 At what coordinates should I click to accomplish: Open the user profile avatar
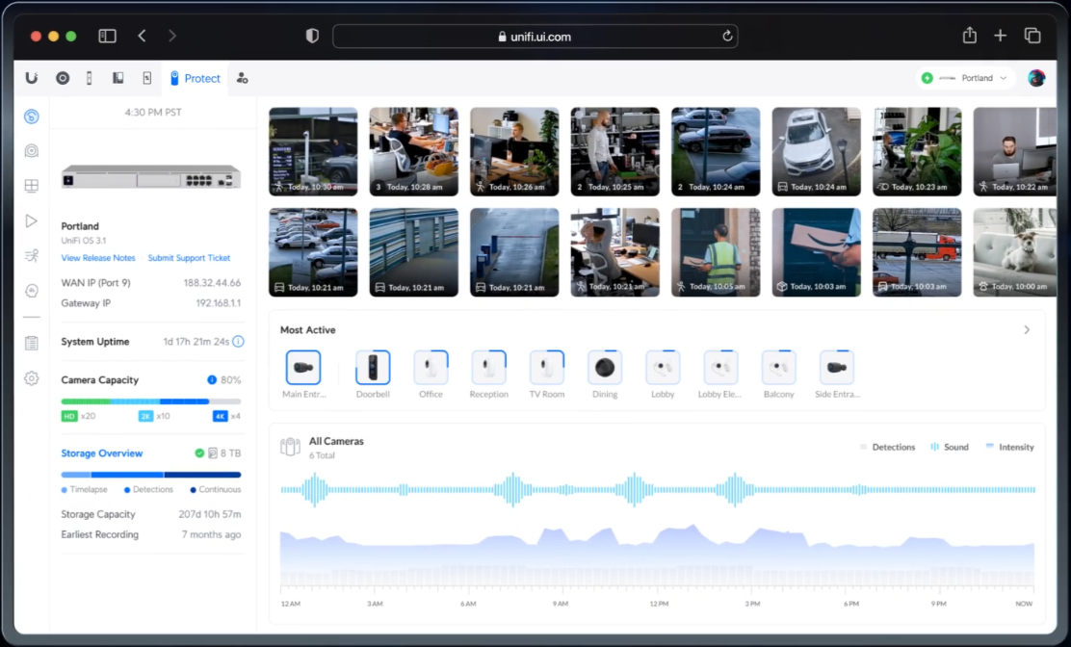(x=1036, y=78)
